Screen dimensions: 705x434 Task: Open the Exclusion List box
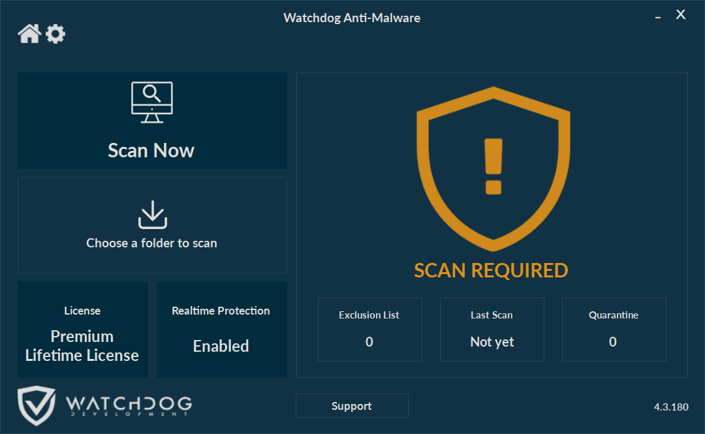point(369,329)
